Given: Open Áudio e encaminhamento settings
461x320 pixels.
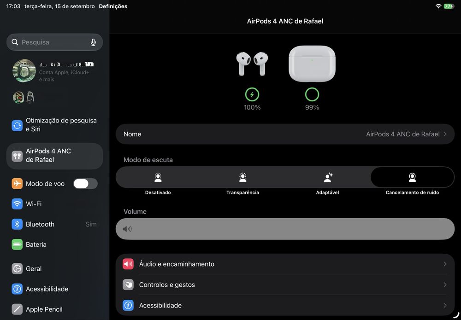Looking at the screenshot, I should point(285,264).
